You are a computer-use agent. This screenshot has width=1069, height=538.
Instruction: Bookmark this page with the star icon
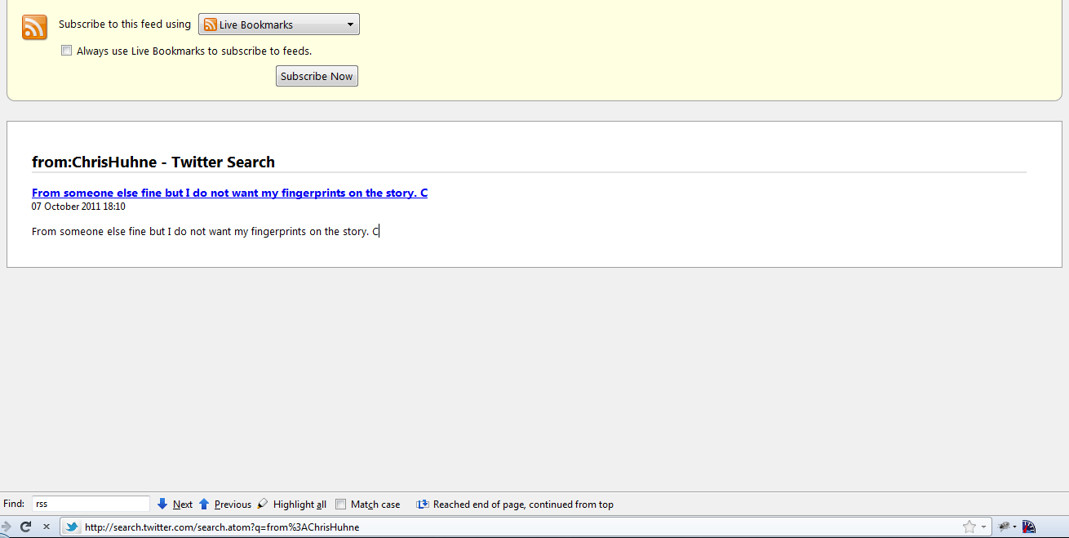click(969, 527)
